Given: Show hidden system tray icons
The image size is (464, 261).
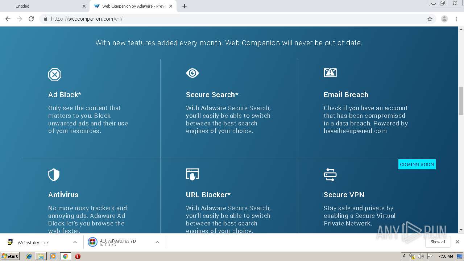Looking at the screenshot, I should (405, 256).
